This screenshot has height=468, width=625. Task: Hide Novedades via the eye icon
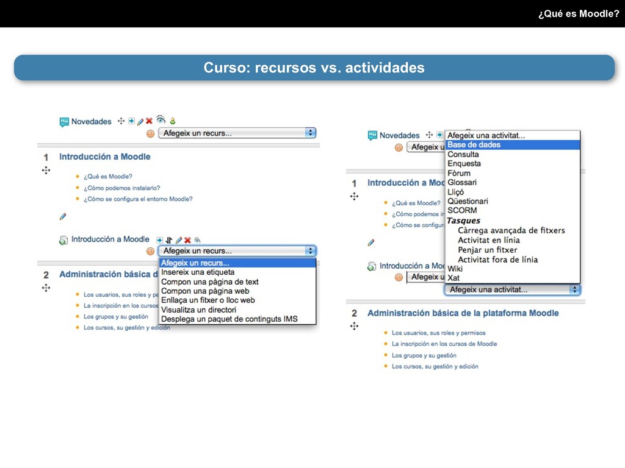[161, 119]
